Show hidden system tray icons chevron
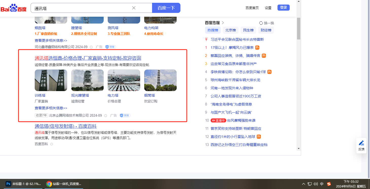370x189 pixels. coord(304,184)
